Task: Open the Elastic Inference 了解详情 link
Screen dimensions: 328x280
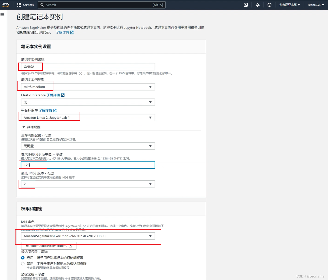Action: coord(56,95)
